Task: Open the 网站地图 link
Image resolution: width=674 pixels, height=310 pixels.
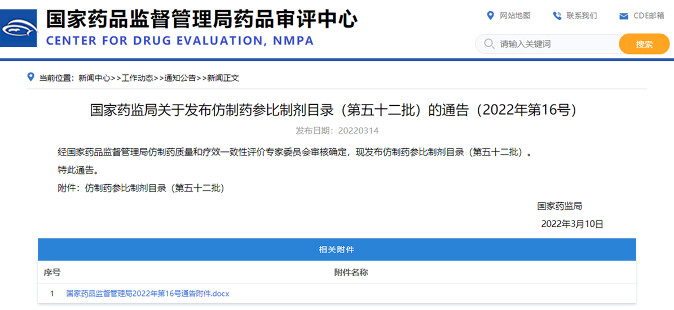Action: pyautogui.click(x=515, y=16)
